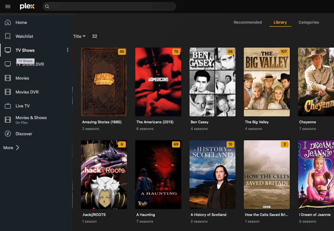Open the I Dream of Jeannie poster
The image size is (334, 231).
316,175
